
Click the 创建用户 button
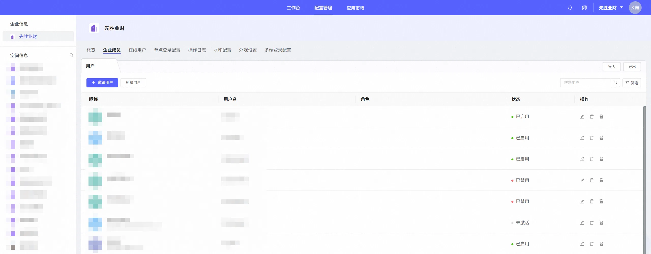pos(133,83)
